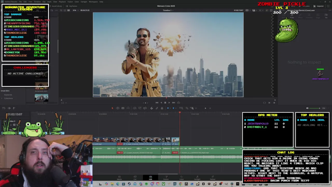Open the Media page
The width and height of the screenshot is (332, 187).
pos(119,178)
